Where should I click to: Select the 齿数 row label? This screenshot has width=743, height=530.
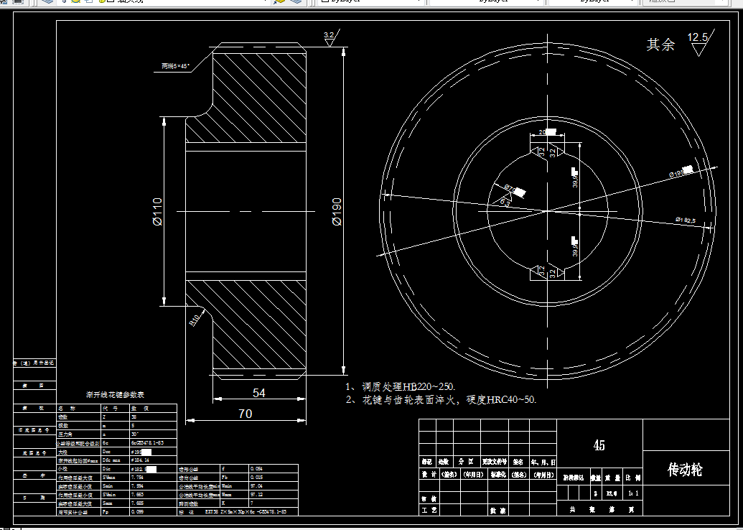click(63, 417)
